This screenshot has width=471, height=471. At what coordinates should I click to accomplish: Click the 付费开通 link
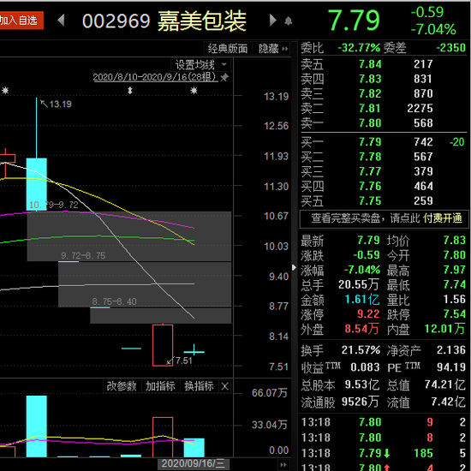[x=443, y=218]
